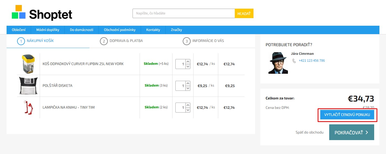Open the red lamp product thumbnail

[x=28, y=107]
